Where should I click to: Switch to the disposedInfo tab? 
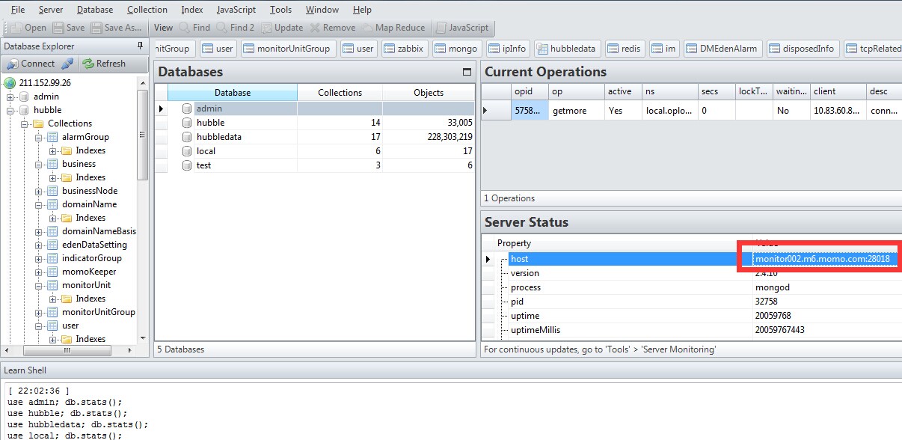(803, 49)
